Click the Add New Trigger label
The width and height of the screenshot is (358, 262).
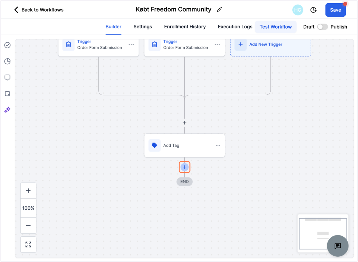pyautogui.click(x=266, y=44)
